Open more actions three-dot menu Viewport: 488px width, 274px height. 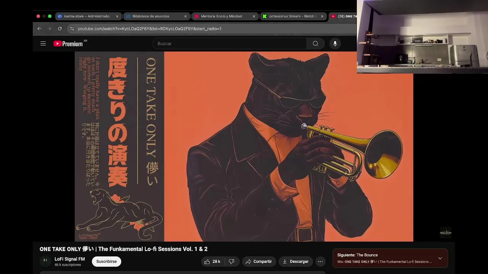[320, 261]
